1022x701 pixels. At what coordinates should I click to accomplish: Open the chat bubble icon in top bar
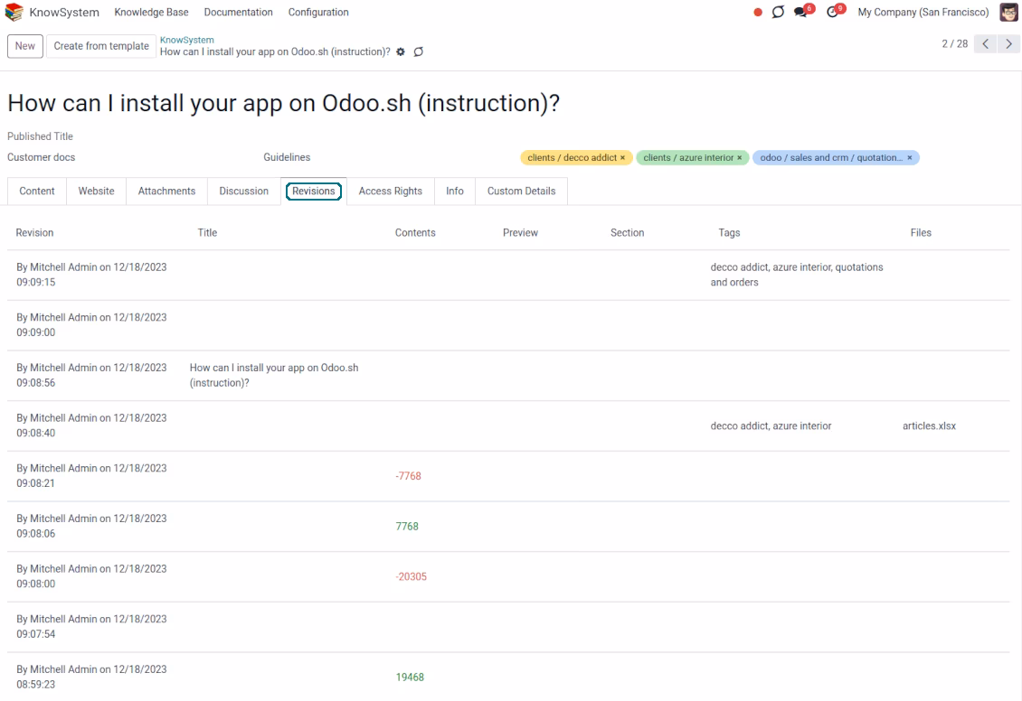click(778, 13)
